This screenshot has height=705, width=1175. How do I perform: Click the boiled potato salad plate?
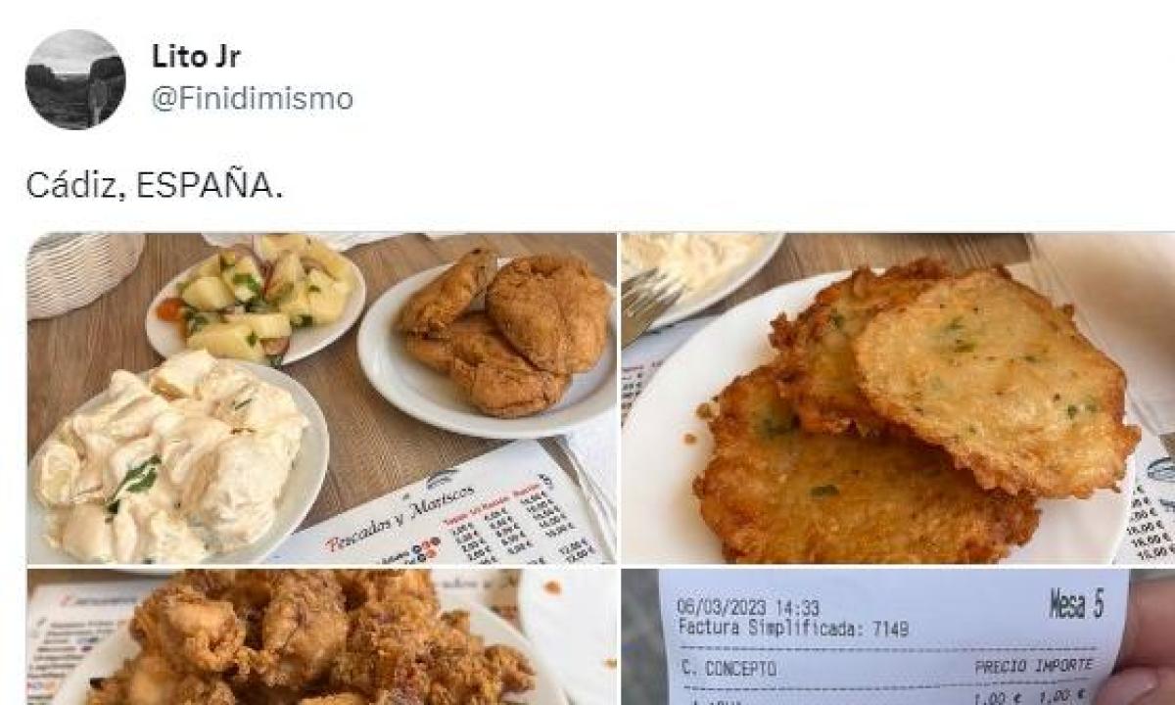(257, 297)
